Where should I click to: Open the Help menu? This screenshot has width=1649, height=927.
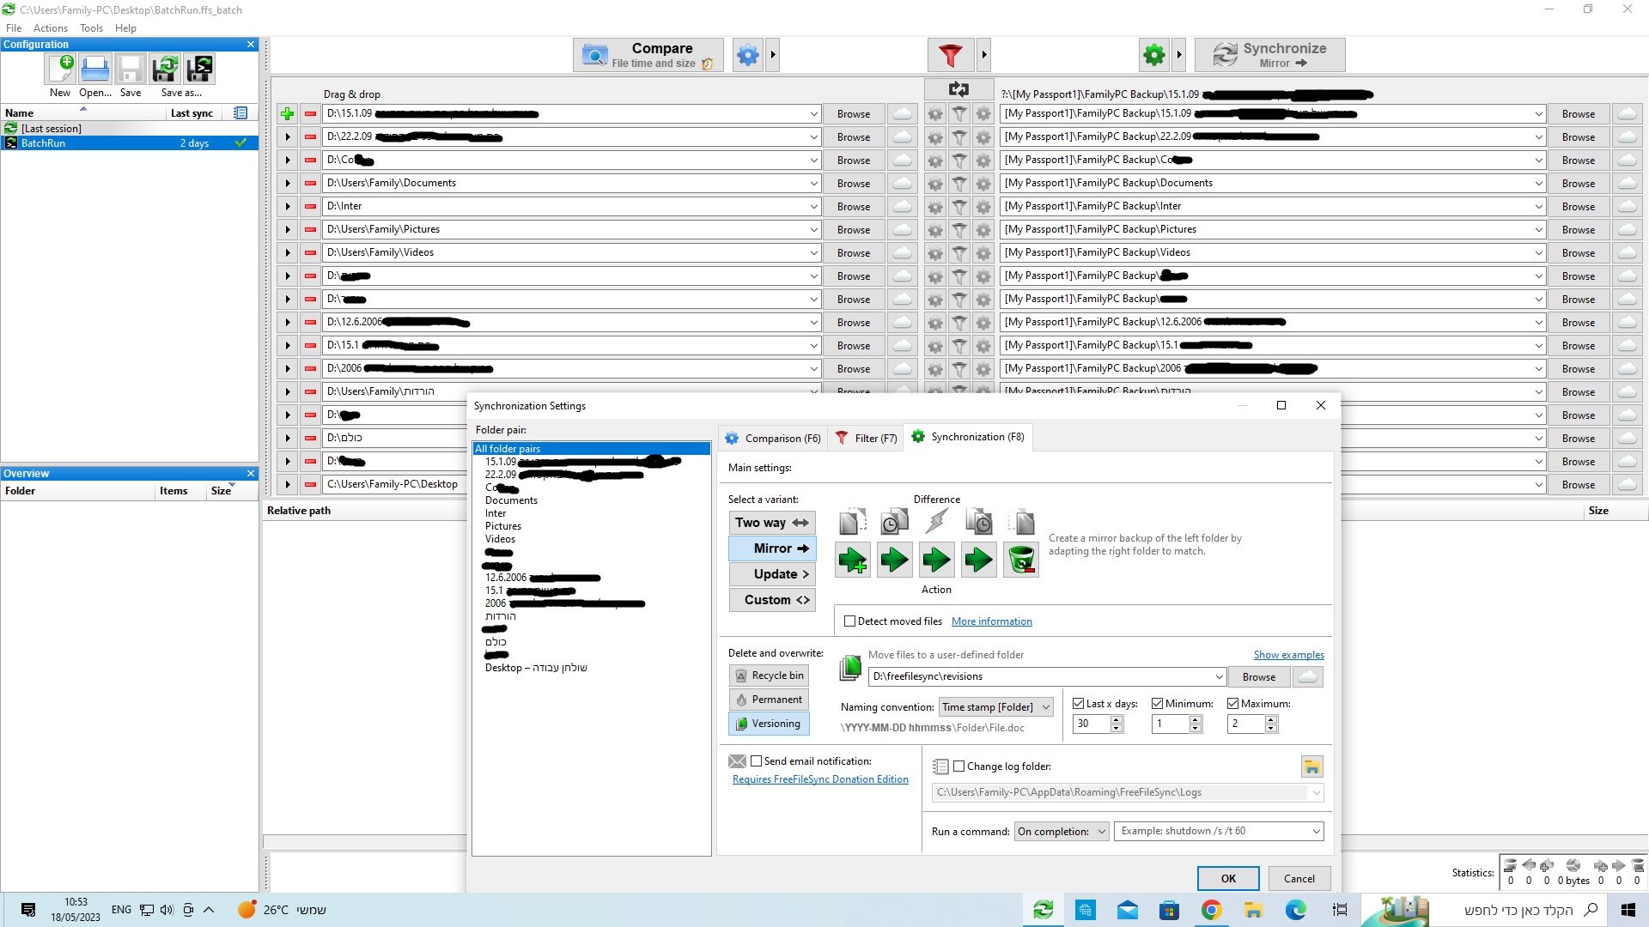click(x=125, y=28)
